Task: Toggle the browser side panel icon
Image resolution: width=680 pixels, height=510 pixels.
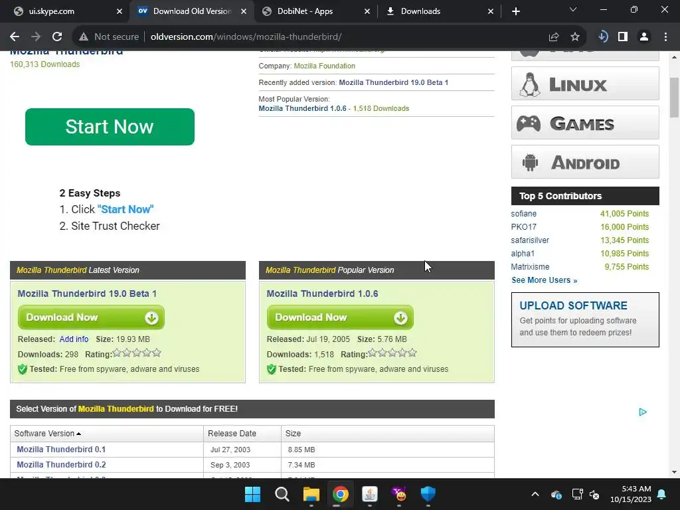Action: [623, 37]
